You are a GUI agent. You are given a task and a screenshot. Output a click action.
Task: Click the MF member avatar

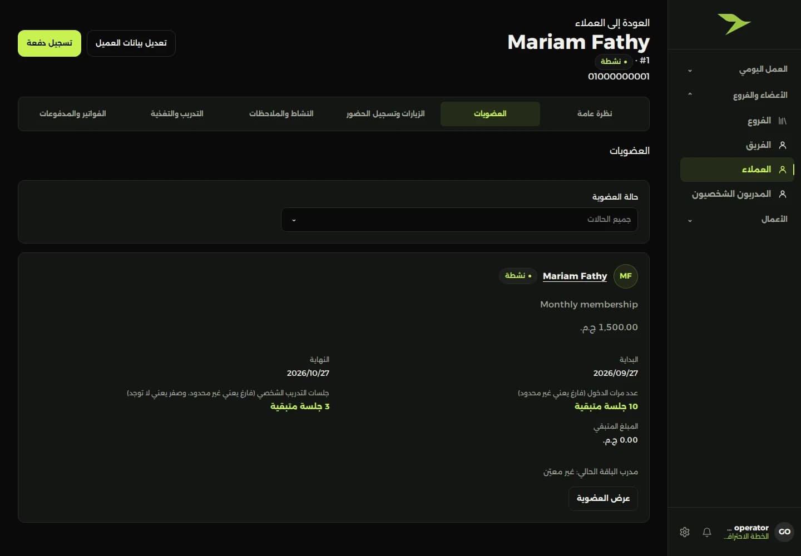pos(626,276)
